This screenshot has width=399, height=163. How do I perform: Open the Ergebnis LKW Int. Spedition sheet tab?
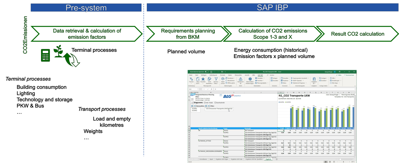coord(254,159)
